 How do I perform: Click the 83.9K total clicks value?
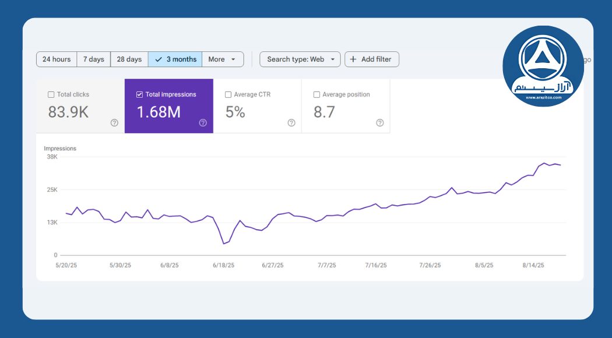pyautogui.click(x=68, y=112)
